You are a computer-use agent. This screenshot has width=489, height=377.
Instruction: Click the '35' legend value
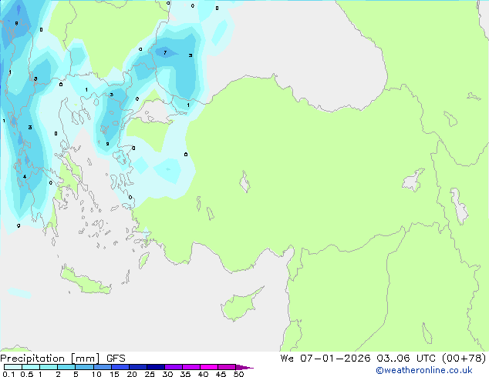click(185, 374)
